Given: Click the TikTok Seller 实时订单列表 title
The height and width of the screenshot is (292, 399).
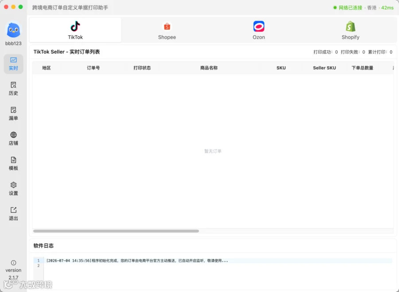Looking at the screenshot, I should coord(66,52).
